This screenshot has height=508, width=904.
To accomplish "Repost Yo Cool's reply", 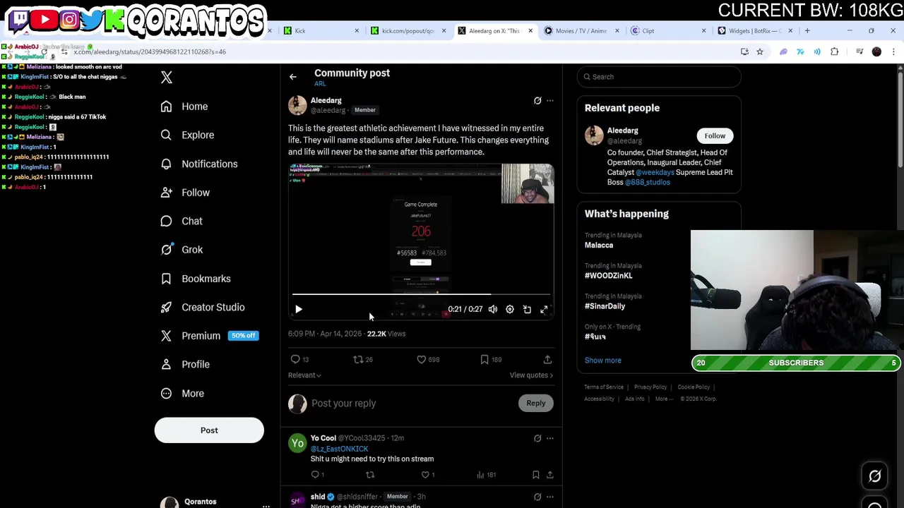I will [x=370, y=475].
